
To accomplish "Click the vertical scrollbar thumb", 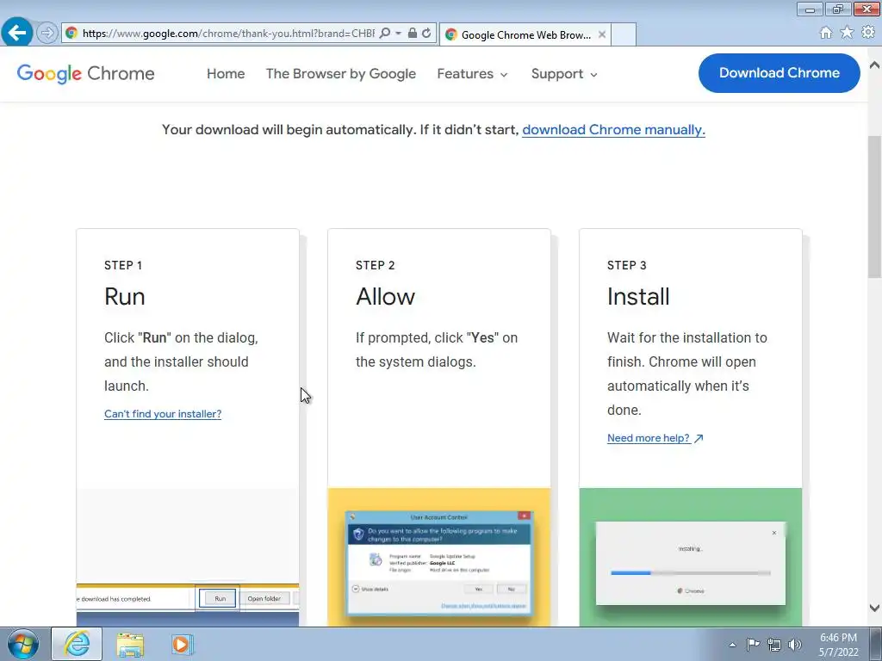I will point(875,207).
